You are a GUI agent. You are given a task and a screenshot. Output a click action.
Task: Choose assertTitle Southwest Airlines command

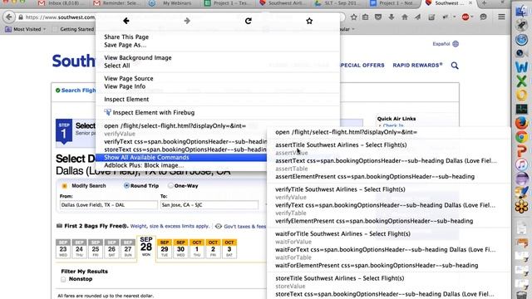point(341,145)
